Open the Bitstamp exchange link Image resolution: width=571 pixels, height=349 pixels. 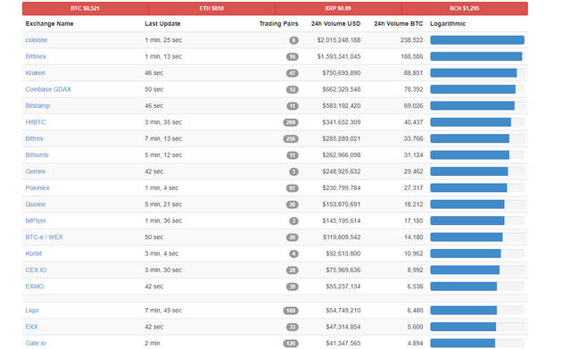click(37, 105)
